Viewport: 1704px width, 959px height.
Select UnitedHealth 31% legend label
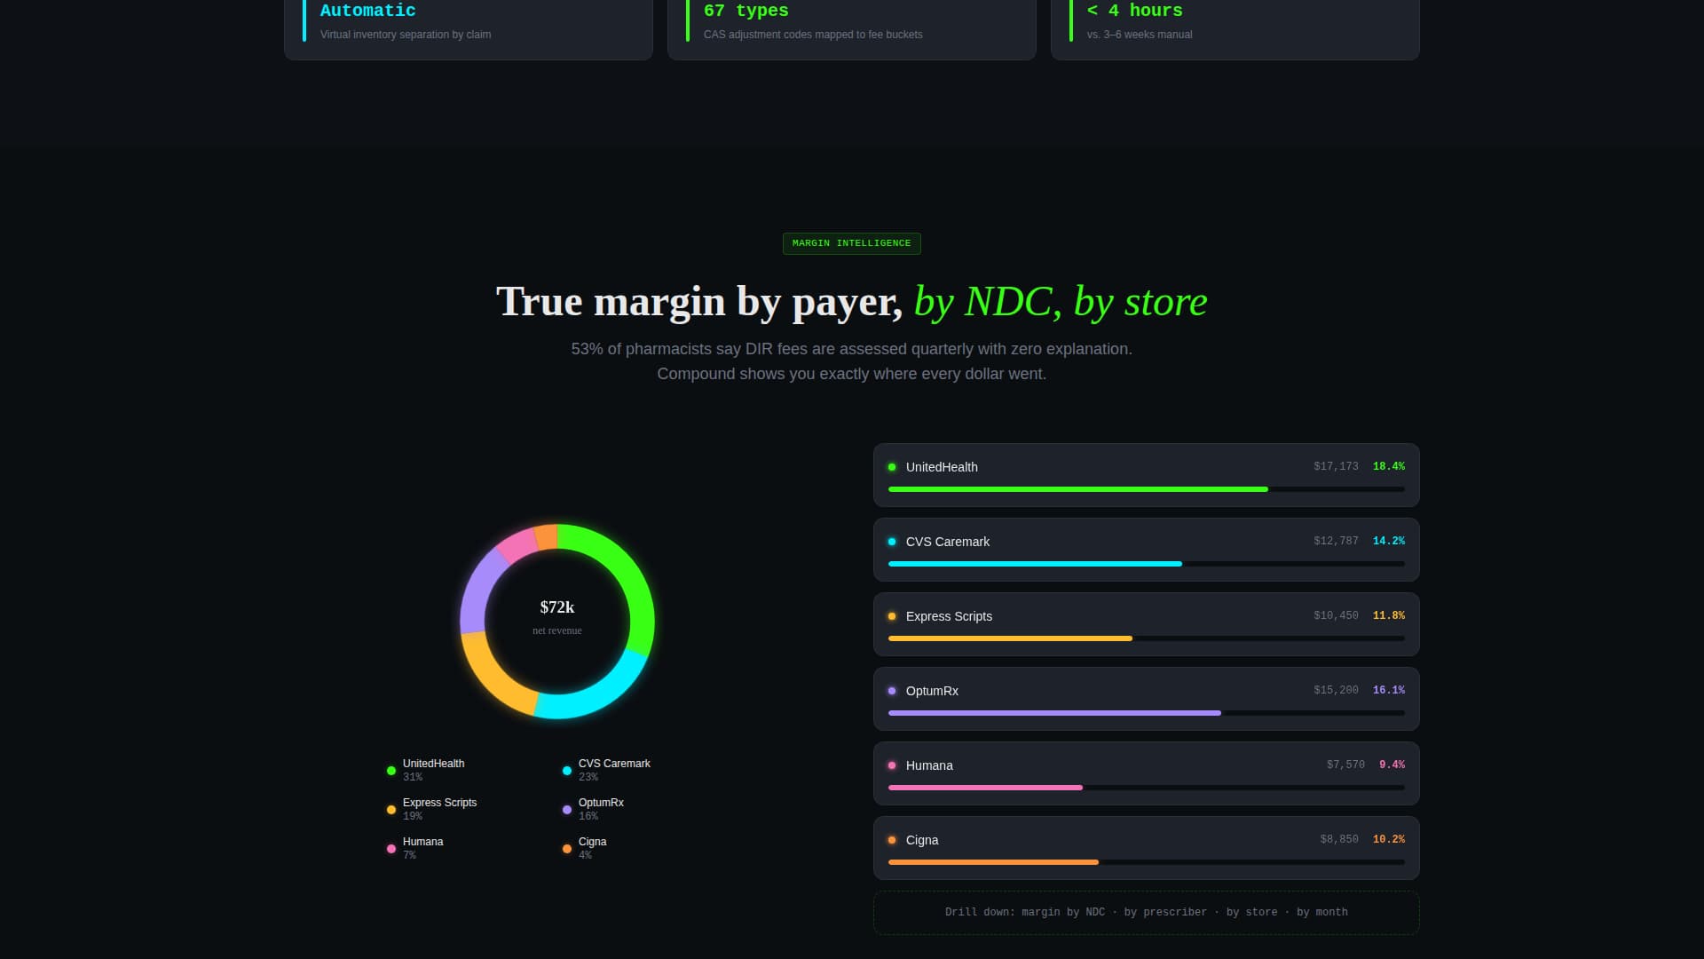pos(433,770)
